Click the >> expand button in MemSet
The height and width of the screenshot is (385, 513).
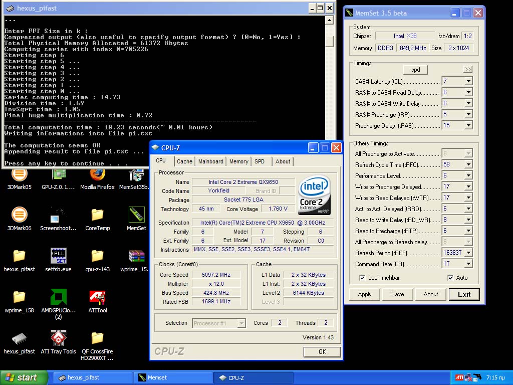point(468,69)
